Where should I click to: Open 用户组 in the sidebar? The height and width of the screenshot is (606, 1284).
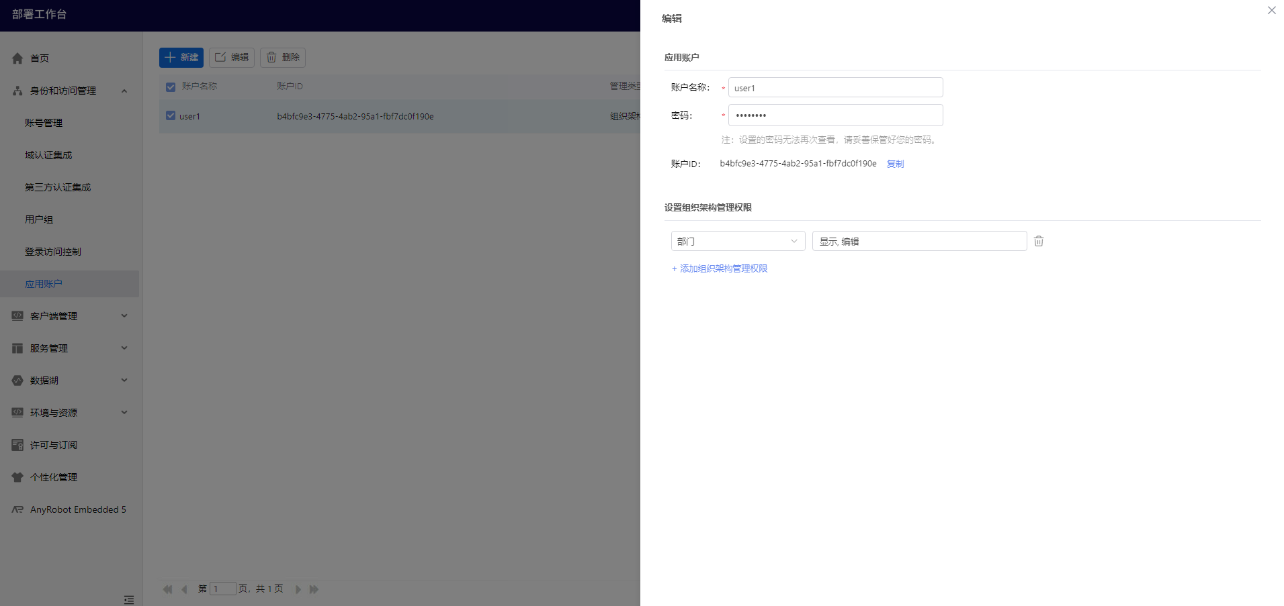click(39, 219)
